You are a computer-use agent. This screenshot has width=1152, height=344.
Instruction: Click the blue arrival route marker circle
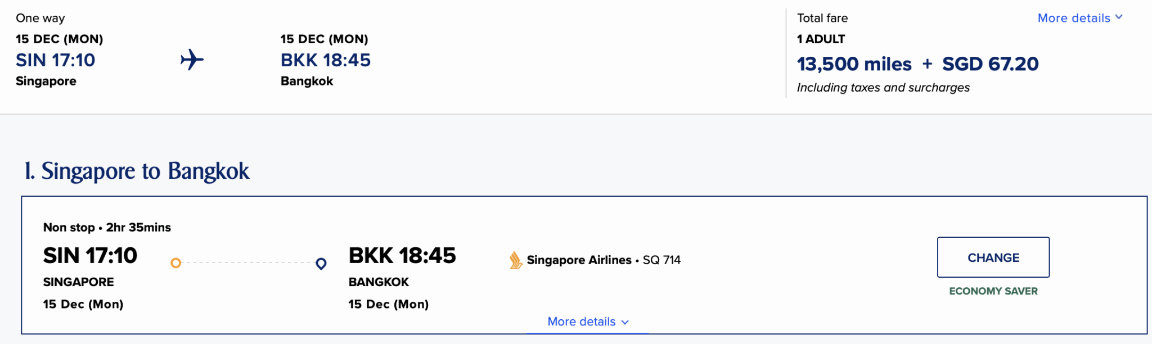point(321,262)
